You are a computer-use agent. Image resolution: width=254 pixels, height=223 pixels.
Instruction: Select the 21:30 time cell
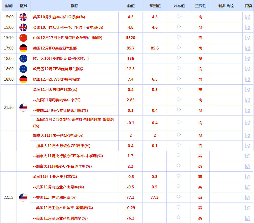pos(9,108)
